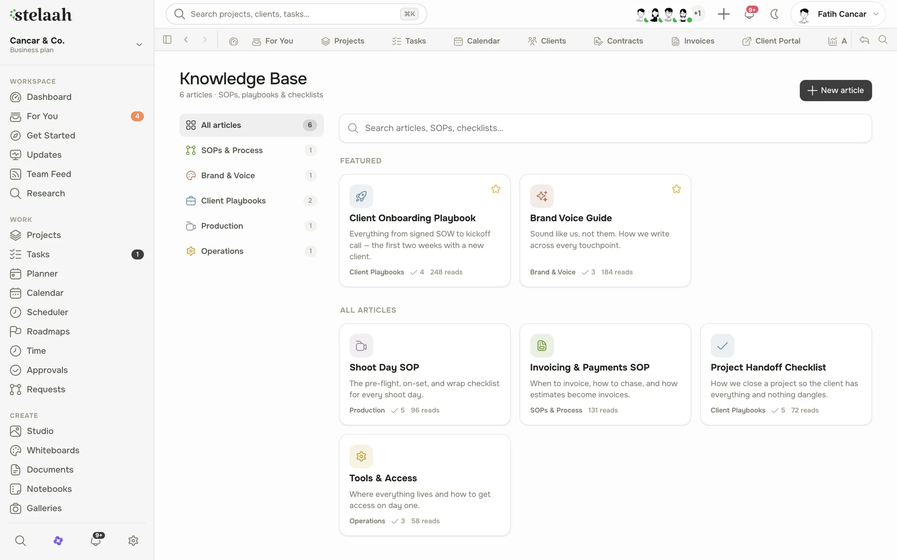Screen dimensions: 897x560
Task: Open Dashboard in the sidebar
Action: click(x=76, y=97)
